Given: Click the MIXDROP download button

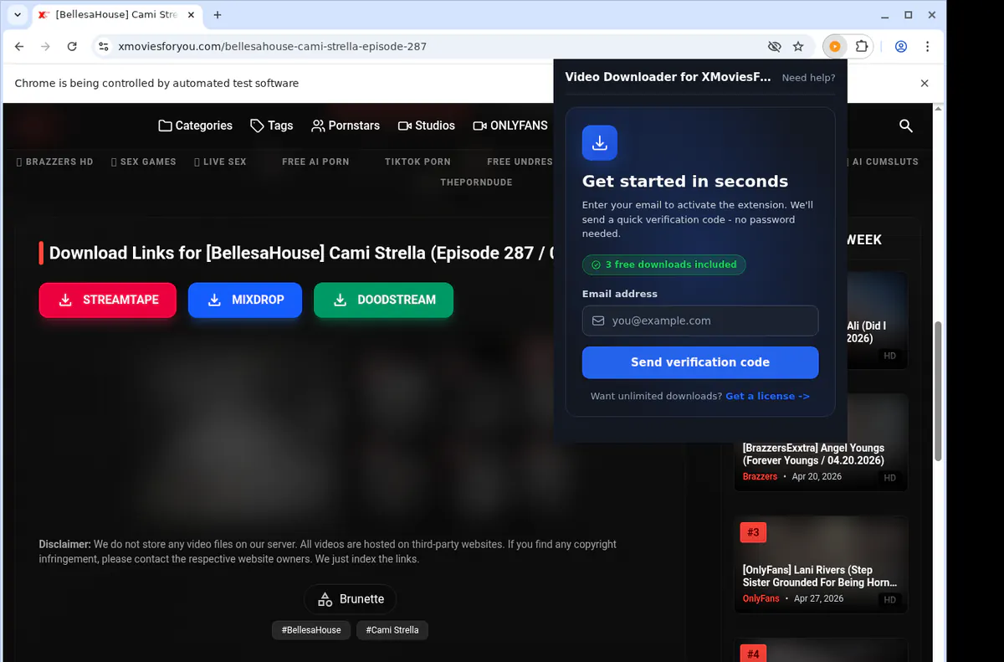Looking at the screenshot, I should [245, 300].
